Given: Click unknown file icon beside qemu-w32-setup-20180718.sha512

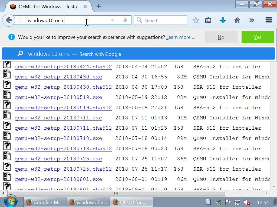Looking at the screenshot, I should (x=7, y=146).
